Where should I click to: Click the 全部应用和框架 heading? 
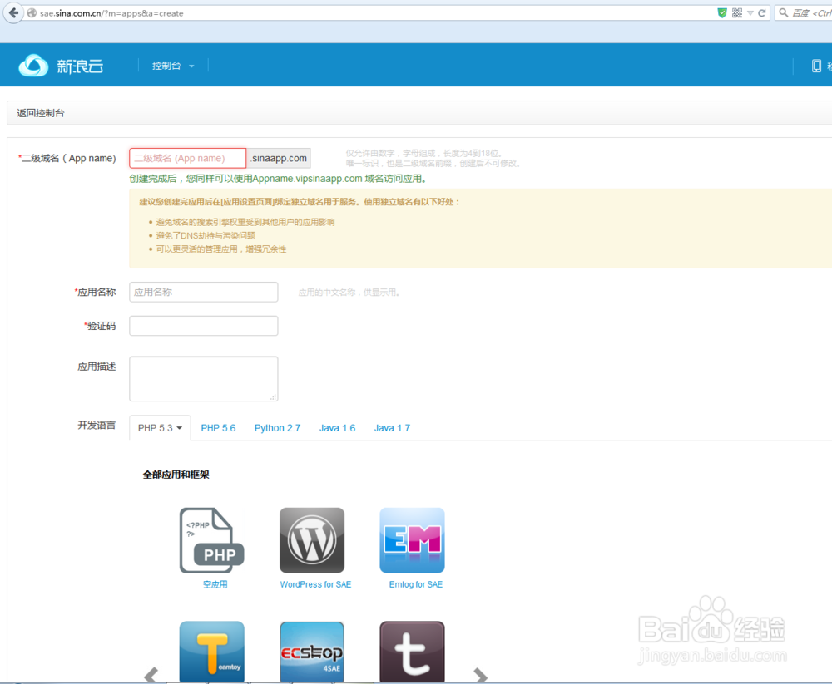point(176,475)
